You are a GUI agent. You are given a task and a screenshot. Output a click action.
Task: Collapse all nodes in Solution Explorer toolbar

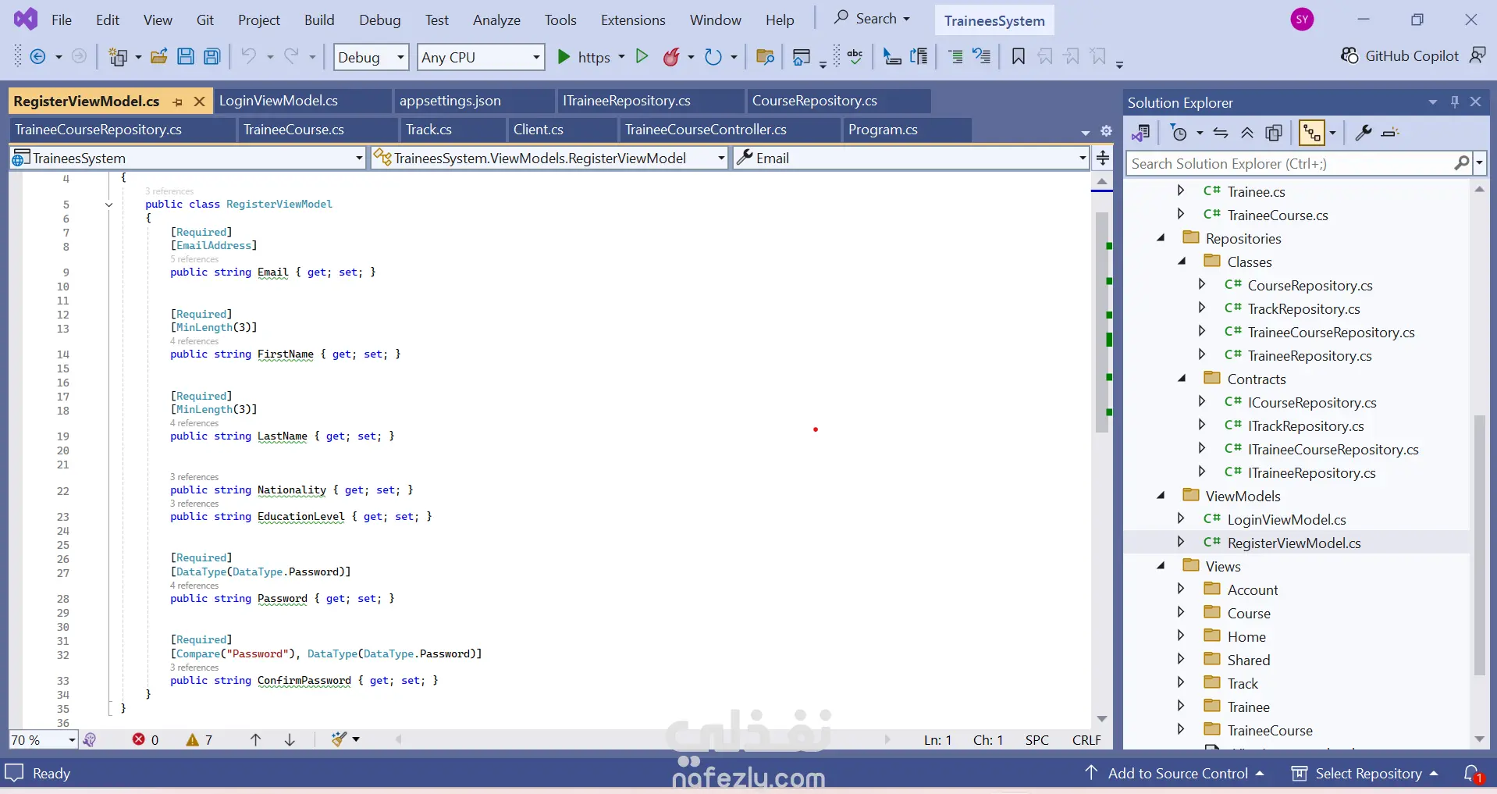click(x=1247, y=133)
